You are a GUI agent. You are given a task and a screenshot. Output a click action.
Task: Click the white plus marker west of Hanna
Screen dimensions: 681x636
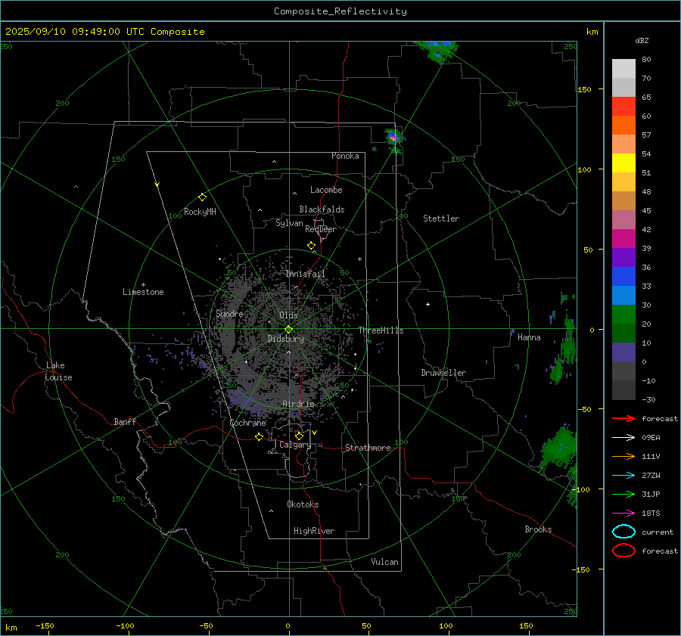(x=428, y=304)
